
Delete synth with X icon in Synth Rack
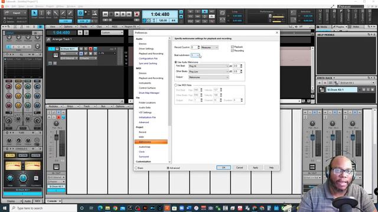pos(325,82)
